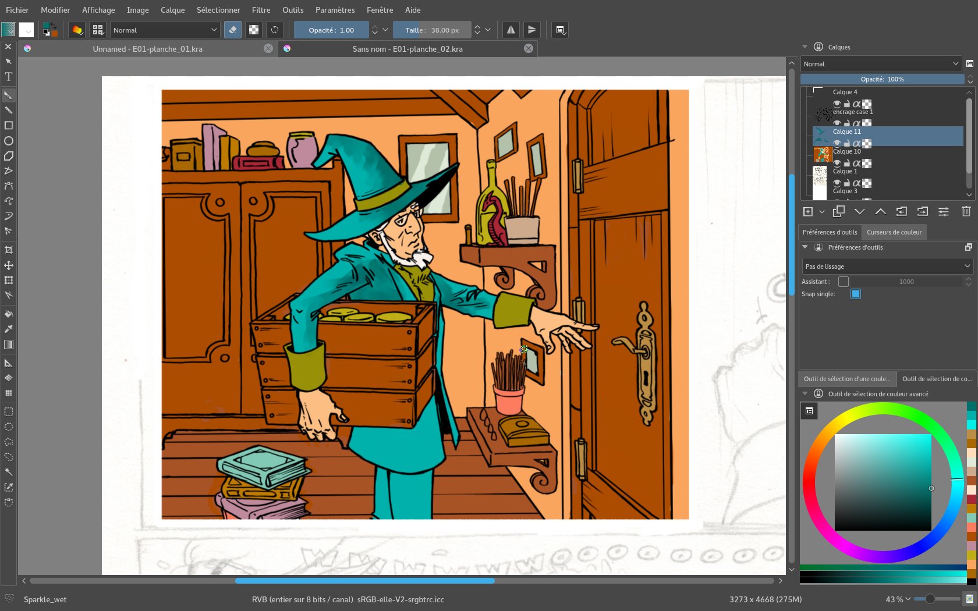Image resolution: width=978 pixels, height=611 pixels.
Task: Select the text tool
Action: [x=9, y=76]
